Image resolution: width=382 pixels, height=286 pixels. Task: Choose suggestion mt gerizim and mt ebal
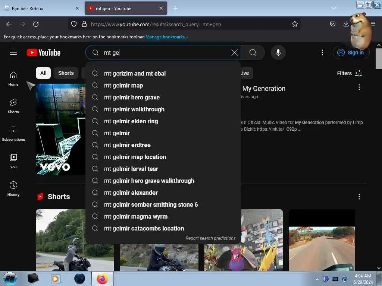coord(163,73)
